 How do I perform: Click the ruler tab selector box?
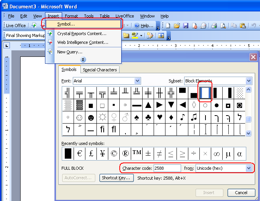[x=7, y=45]
